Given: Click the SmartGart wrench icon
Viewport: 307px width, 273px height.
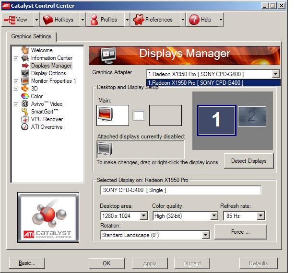Looking at the screenshot, I should [25, 112].
